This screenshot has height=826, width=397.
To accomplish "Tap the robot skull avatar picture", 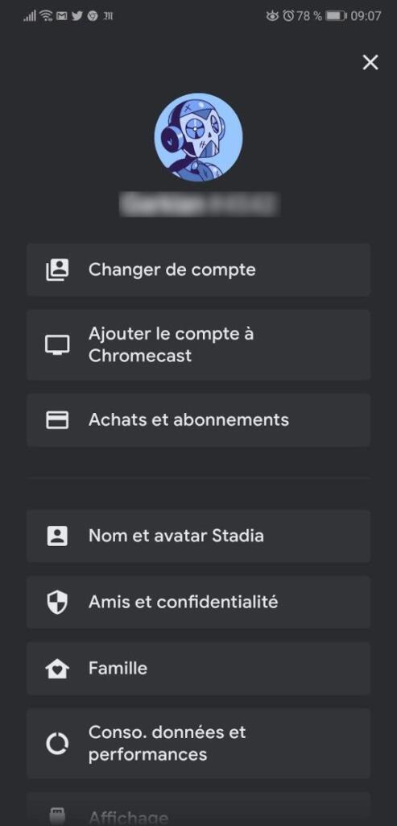I will (198, 137).
